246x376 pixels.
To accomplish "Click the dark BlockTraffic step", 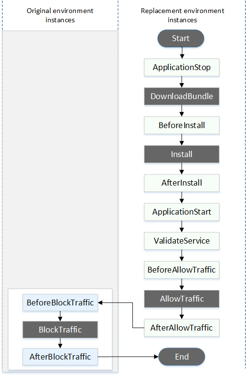I will pos(60,330).
